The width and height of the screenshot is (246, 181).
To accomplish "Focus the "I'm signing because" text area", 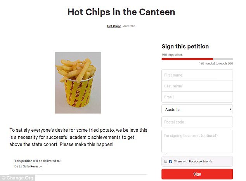I will (x=197, y=141).
